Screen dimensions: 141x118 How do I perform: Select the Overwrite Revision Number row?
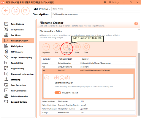pyautogui.click(x=88, y=105)
